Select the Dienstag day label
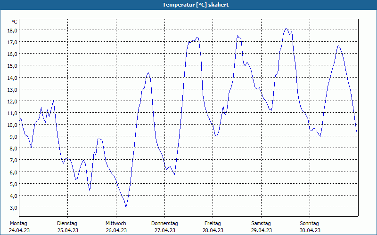Image resolution: width=377 pixels, height=235 pixels. pos(67,224)
